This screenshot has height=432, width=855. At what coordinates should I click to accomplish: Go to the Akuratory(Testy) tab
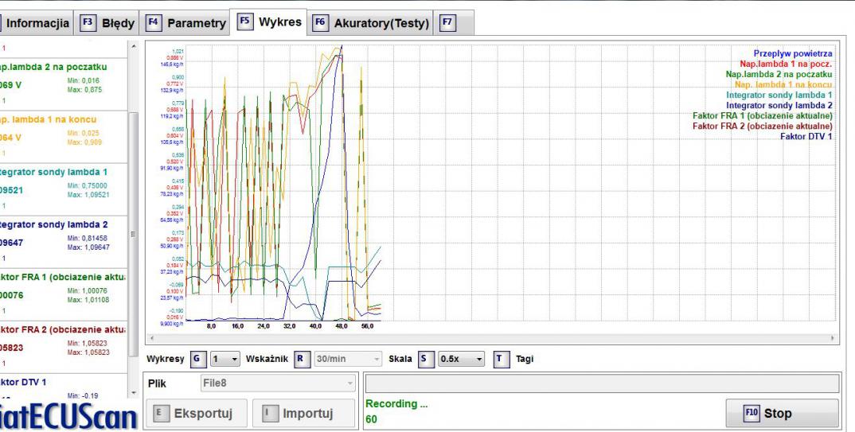(372, 23)
